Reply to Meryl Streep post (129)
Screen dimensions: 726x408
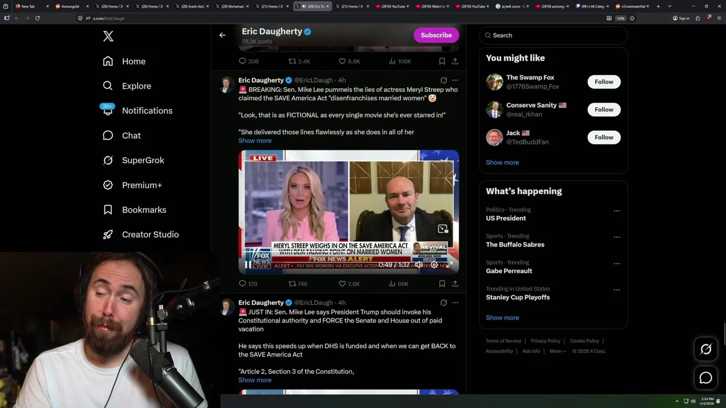(248, 283)
